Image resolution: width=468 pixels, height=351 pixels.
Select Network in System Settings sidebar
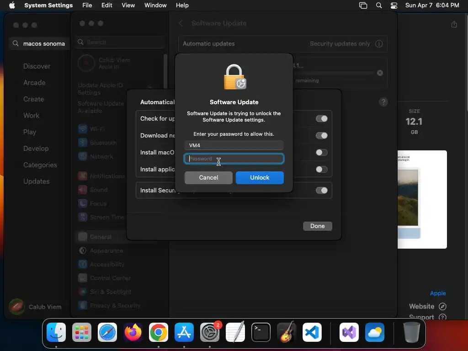96,156
